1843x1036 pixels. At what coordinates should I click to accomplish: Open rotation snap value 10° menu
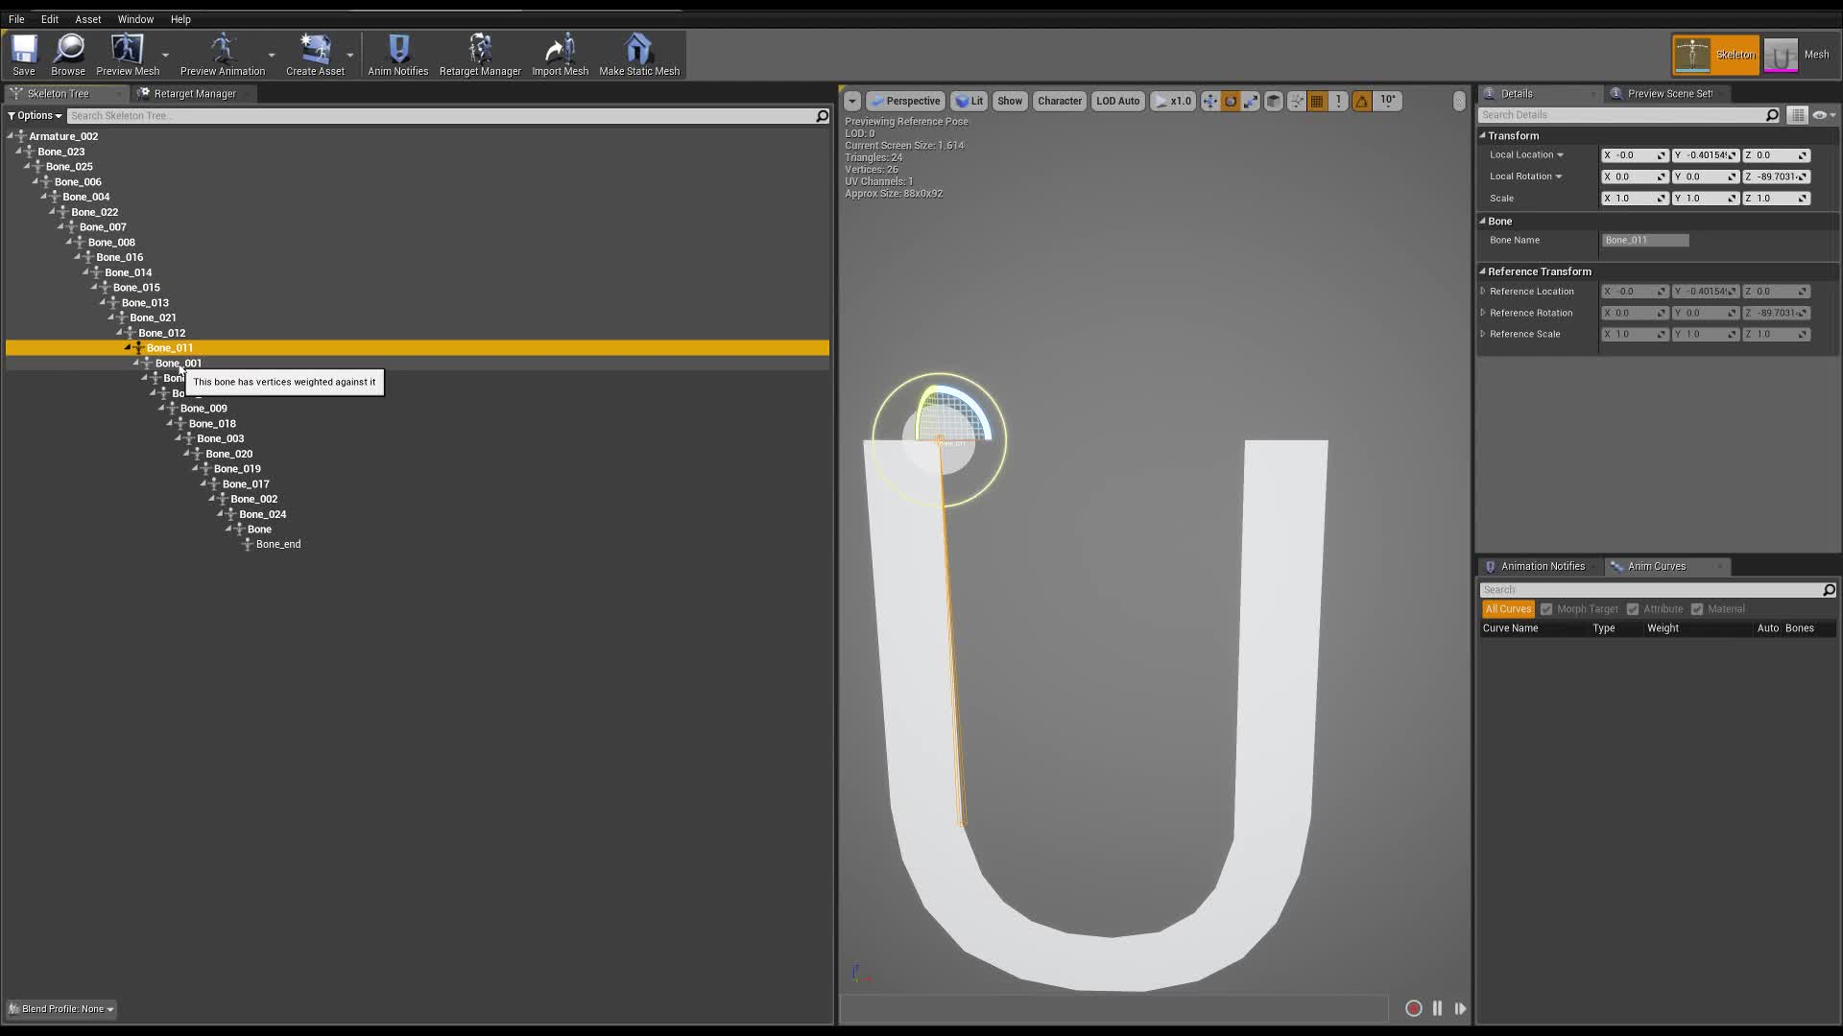(x=1388, y=101)
